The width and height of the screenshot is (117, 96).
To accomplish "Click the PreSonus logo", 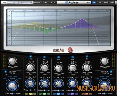I will (x=72, y=3).
